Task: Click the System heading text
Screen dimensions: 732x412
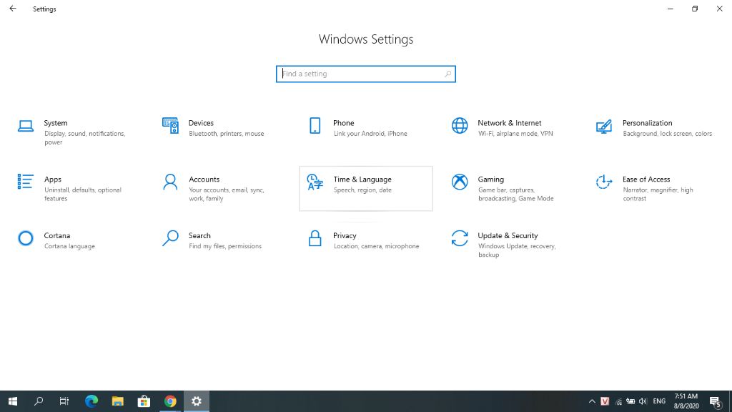Action: pos(56,123)
